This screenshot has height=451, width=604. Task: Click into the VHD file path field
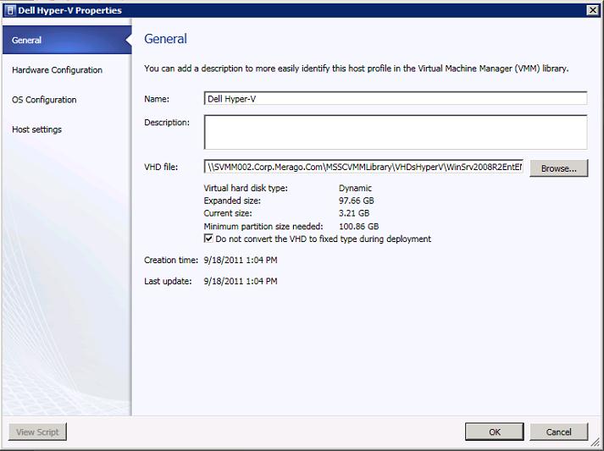[x=363, y=167]
